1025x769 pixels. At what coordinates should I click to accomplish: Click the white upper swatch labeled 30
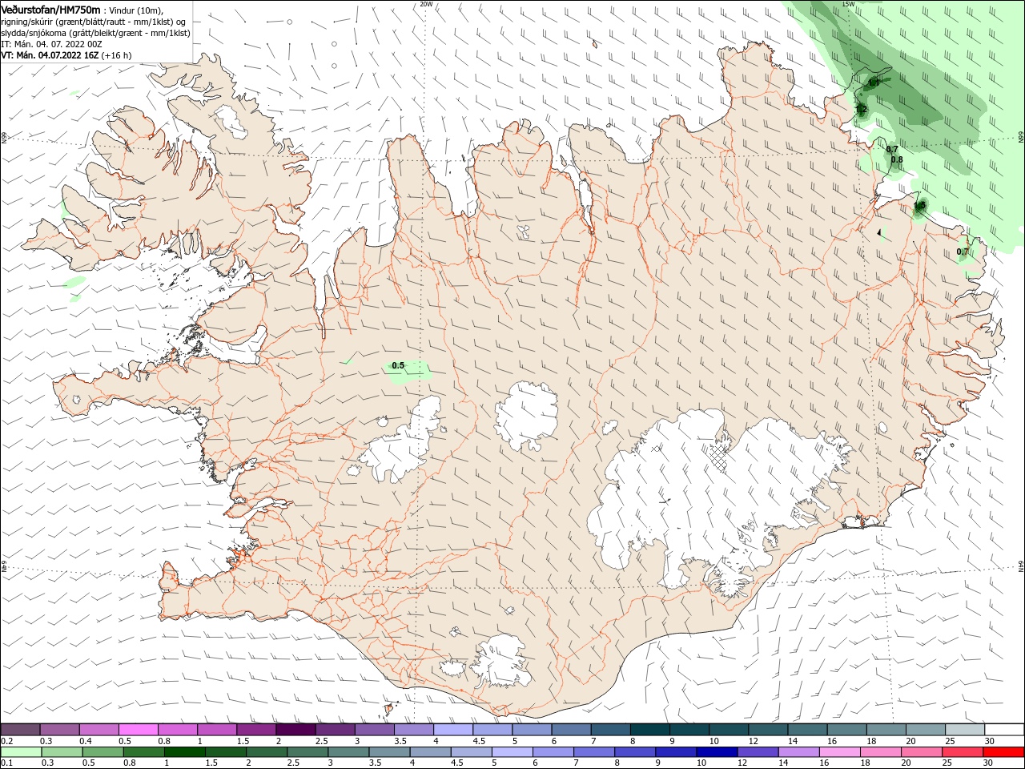(x=1005, y=730)
